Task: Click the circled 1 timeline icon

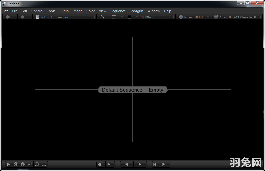Action: 37,164
